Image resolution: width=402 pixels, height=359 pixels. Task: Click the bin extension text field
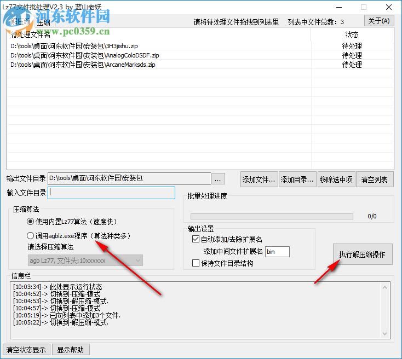click(x=277, y=252)
